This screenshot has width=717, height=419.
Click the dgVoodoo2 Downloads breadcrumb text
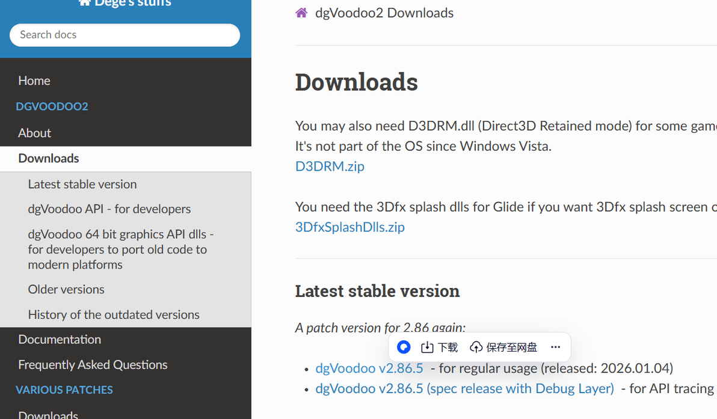pyautogui.click(x=384, y=13)
